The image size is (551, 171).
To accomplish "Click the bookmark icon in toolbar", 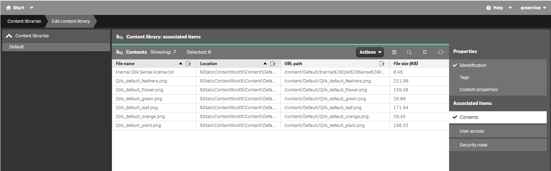I will pos(424,52).
